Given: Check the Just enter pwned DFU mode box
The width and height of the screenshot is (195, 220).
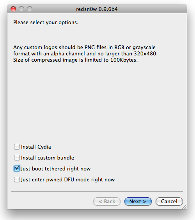Looking at the screenshot, I should 17,179.
